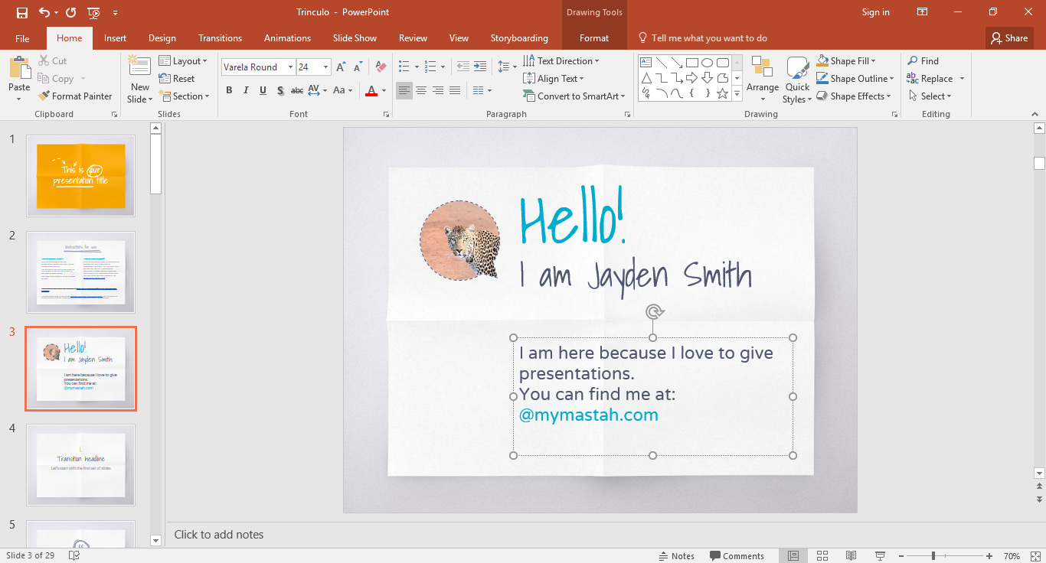
Task: Toggle italic text formatting
Action: coord(246,90)
